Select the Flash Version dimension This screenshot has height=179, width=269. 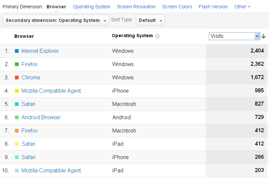pyautogui.click(x=213, y=7)
